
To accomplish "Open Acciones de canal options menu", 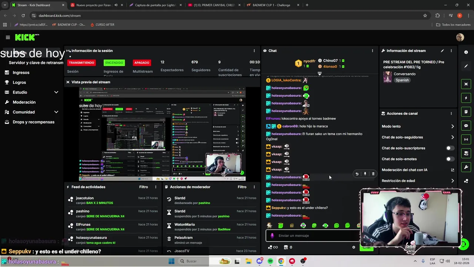I will [451, 113].
